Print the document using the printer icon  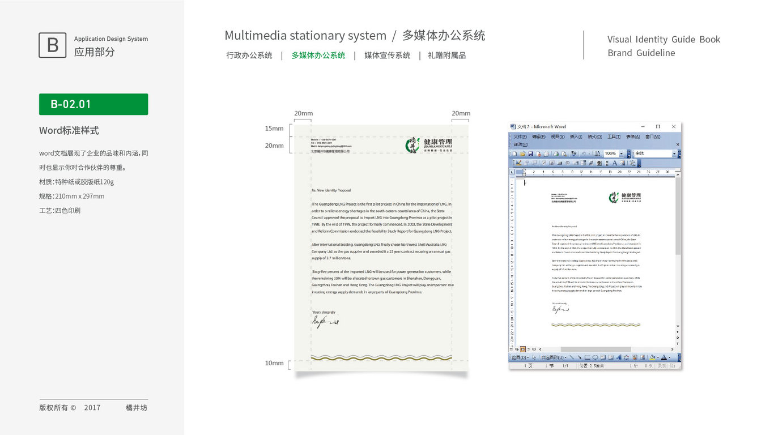556,153
